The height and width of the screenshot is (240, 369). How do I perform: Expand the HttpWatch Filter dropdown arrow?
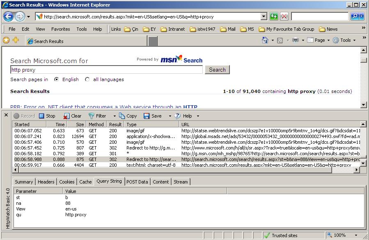tap(115, 116)
